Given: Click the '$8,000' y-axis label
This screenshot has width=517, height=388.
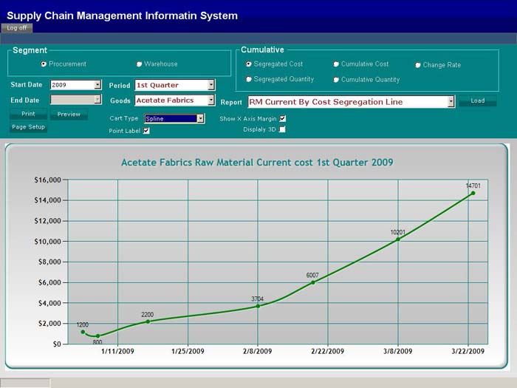Looking at the screenshot, I should pyautogui.click(x=49, y=262).
